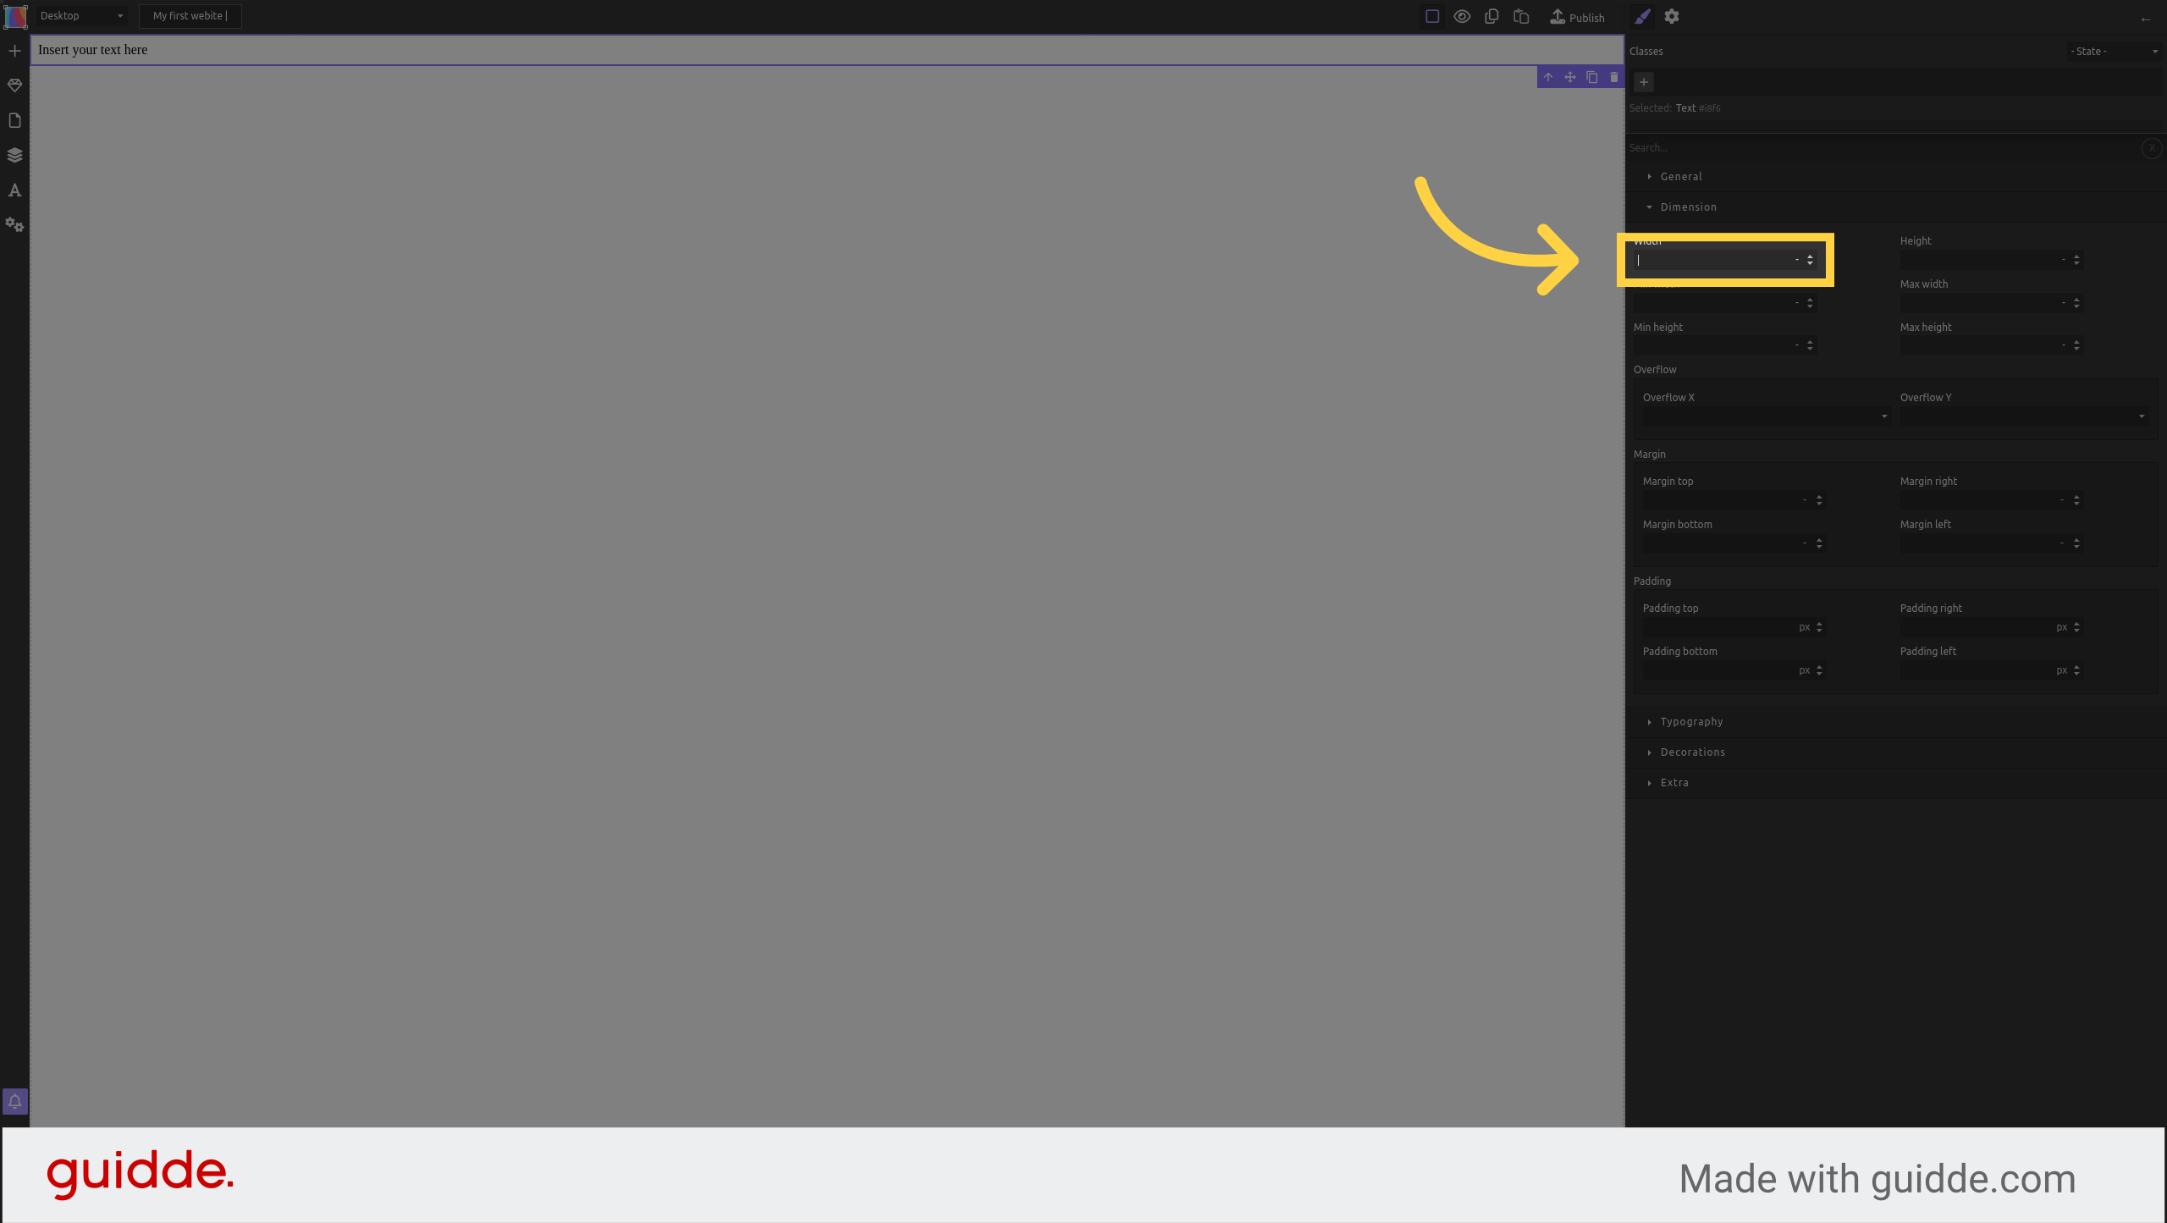Image resolution: width=2167 pixels, height=1223 pixels.
Task: Adjust the Width stepper arrows
Action: pyautogui.click(x=1810, y=260)
